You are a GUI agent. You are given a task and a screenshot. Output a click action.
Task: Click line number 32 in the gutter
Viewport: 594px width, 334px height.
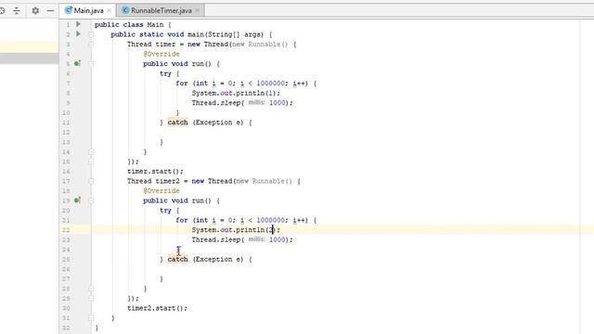(x=66, y=328)
